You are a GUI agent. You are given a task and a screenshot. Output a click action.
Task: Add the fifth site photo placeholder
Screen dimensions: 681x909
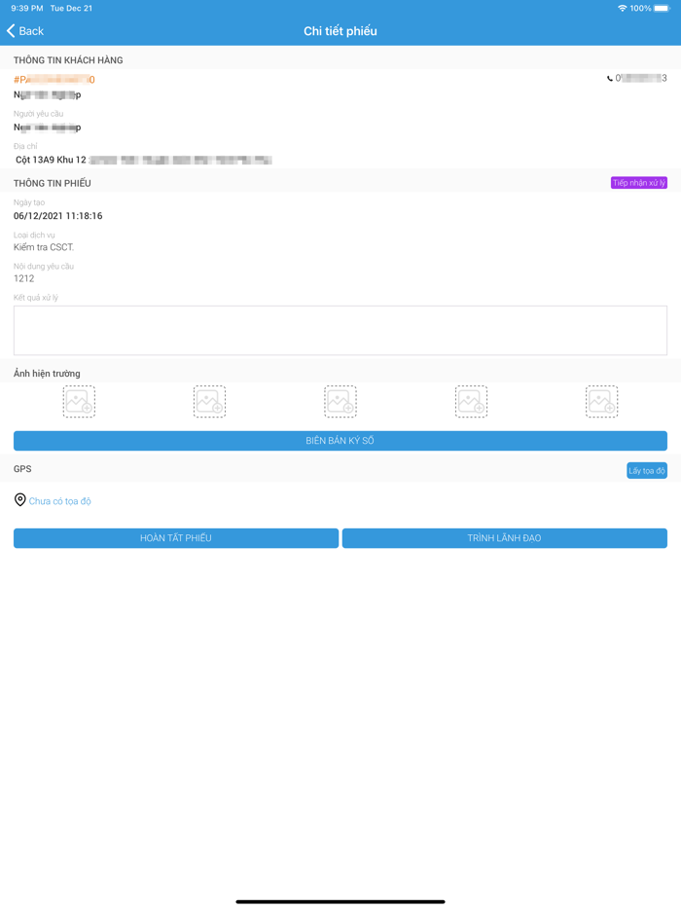click(601, 401)
